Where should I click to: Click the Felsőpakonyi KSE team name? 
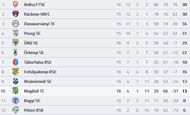[x=40, y=72]
